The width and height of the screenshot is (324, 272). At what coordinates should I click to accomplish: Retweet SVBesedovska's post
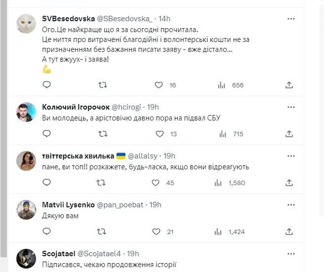[x=103, y=85]
